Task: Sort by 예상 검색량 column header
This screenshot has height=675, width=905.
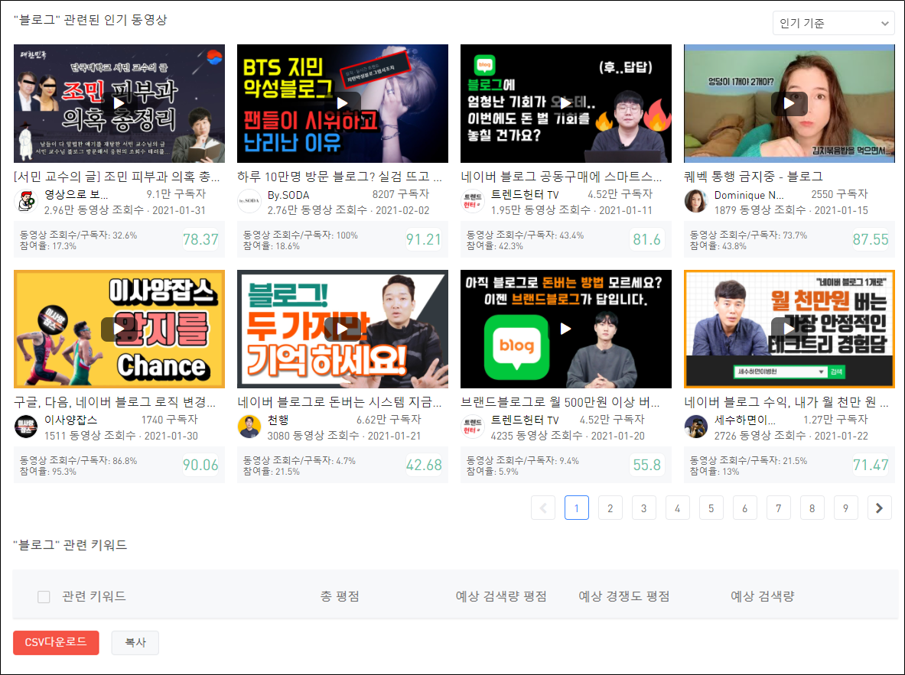Action: 763,596
